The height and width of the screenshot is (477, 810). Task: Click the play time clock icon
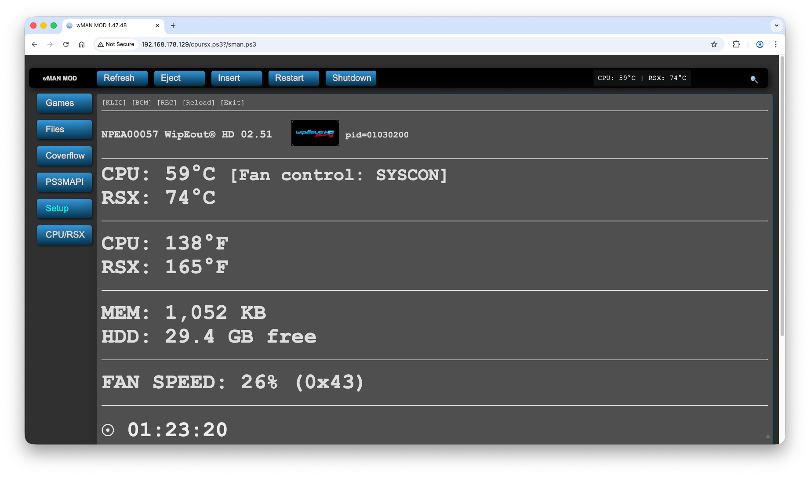click(x=108, y=430)
